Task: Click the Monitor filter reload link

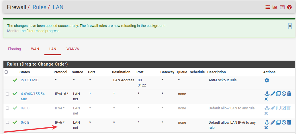Action: click(x=13, y=31)
